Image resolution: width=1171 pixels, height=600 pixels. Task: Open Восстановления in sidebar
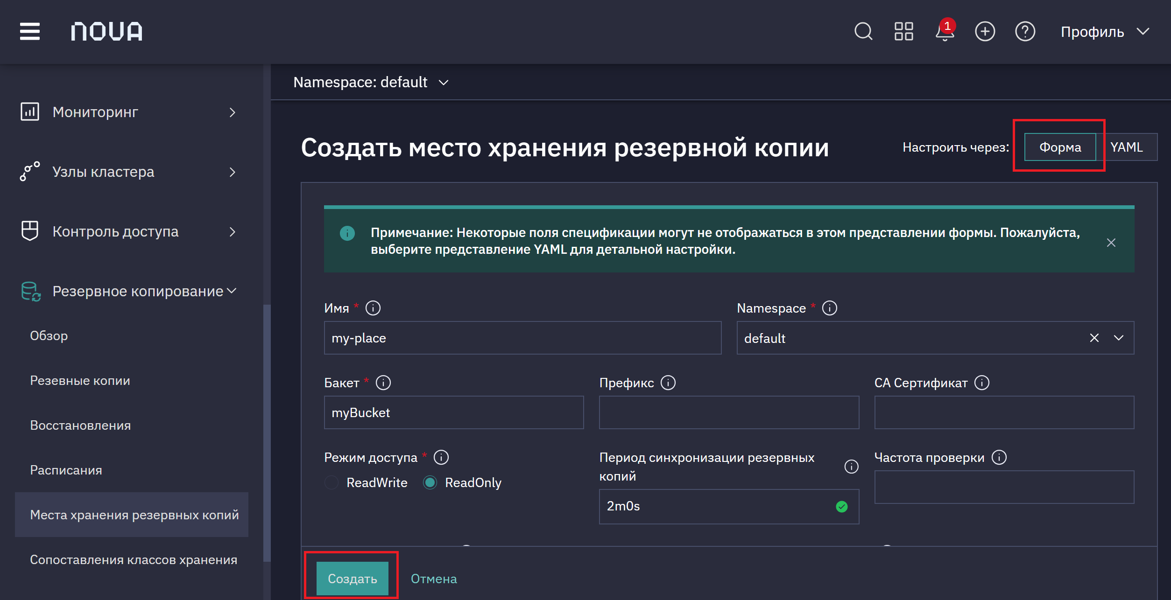coord(80,426)
